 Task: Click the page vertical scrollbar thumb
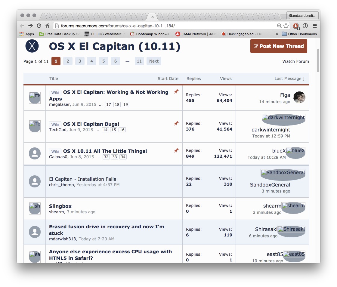click(x=318, y=60)
